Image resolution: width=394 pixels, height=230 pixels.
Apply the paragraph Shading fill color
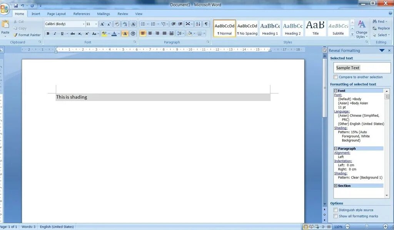190,33
